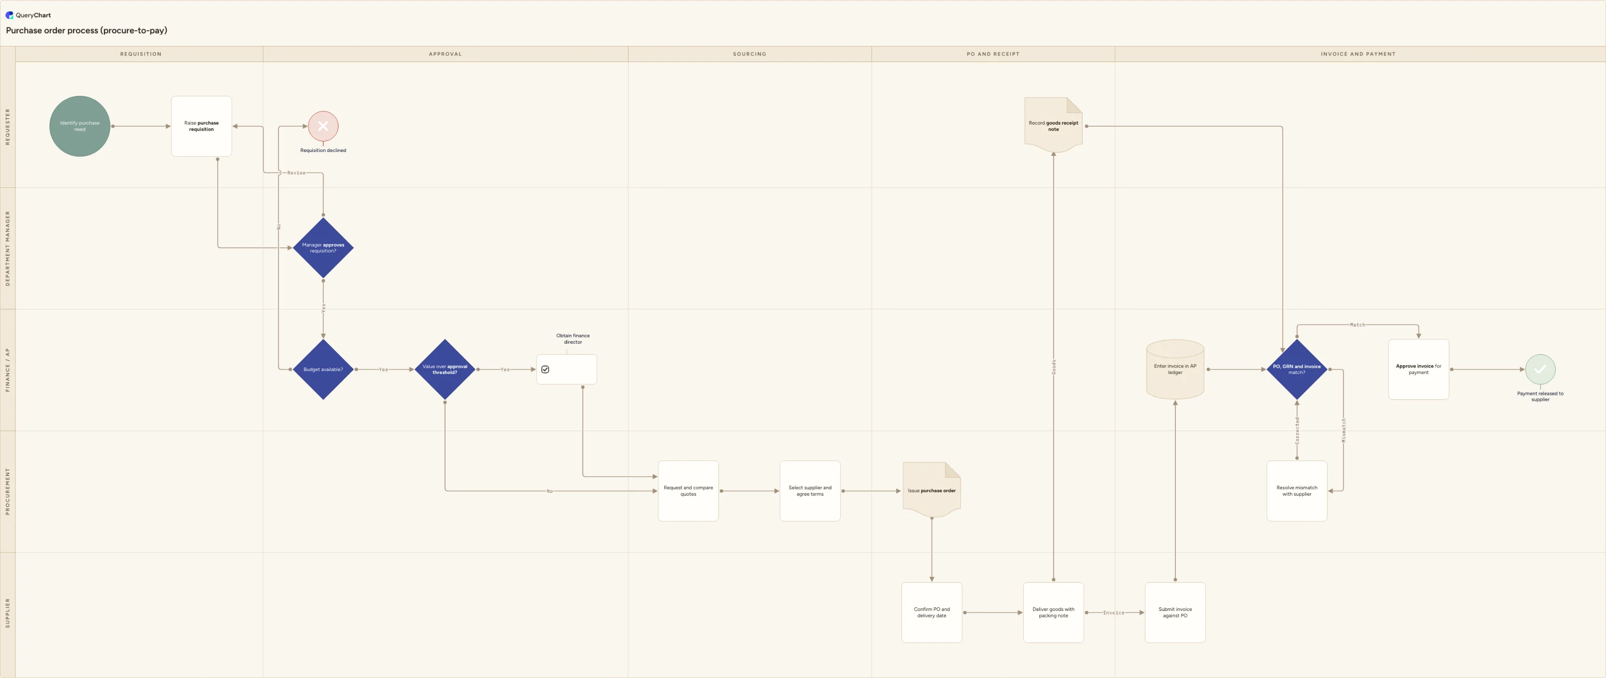Select the Approve invoice for payment box

point(1419,369)
